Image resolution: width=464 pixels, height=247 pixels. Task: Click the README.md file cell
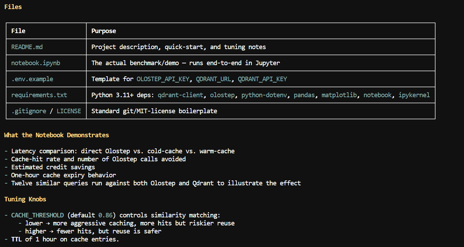click(x=27, y=47)
